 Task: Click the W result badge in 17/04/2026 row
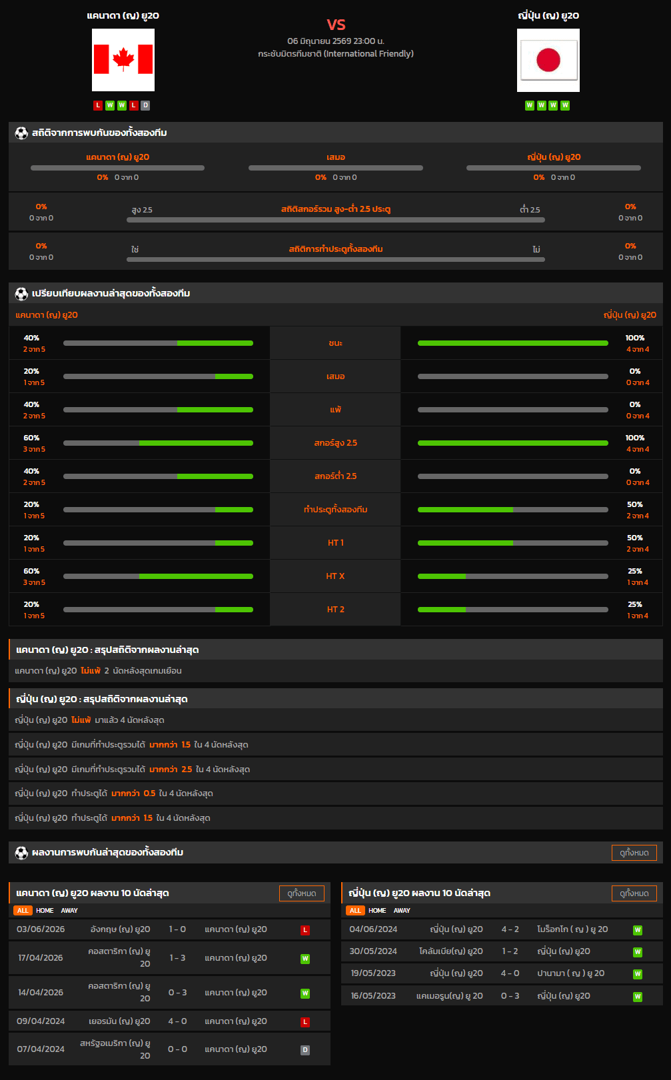coord(305,959)
